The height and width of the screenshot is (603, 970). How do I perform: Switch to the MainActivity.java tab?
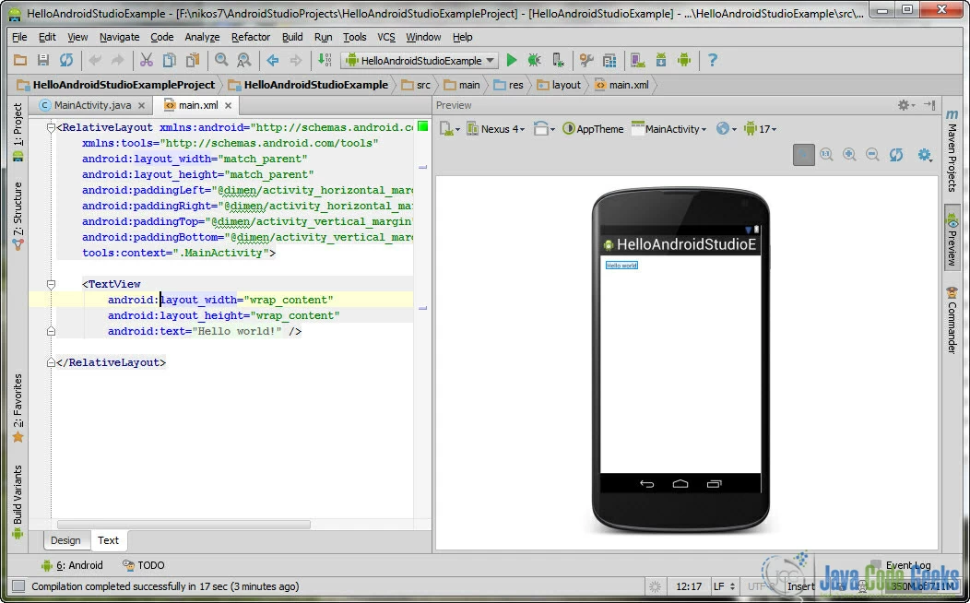point(92,105)
